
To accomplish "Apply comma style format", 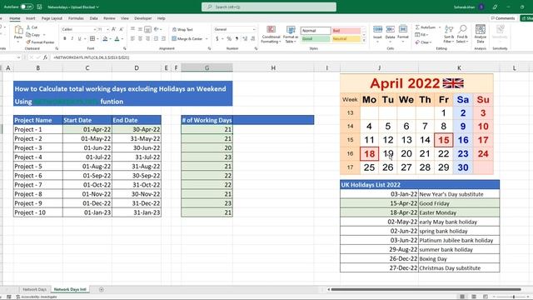I will coord(237,39).
